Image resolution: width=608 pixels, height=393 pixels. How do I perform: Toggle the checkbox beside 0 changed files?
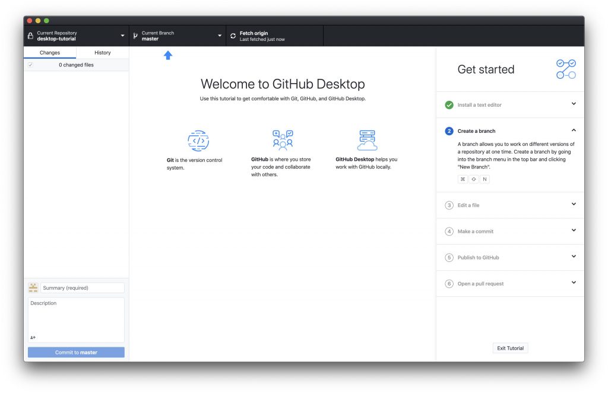30,65
